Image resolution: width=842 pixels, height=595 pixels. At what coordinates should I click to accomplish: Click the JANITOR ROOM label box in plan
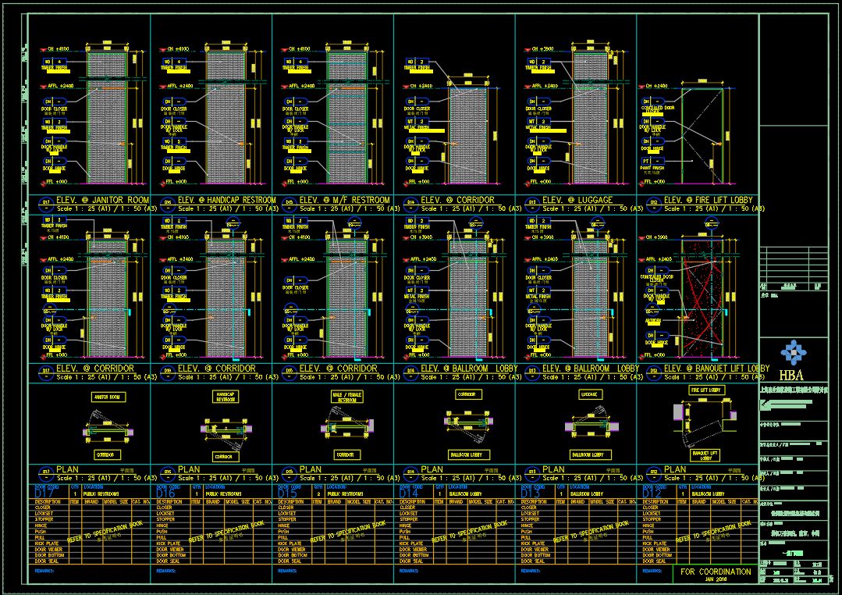pyautogui.click(x=108, y=397)
